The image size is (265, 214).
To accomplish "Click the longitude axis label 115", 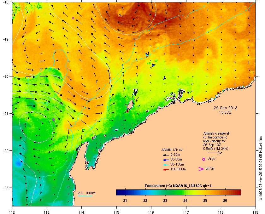I will coord(116,212).
